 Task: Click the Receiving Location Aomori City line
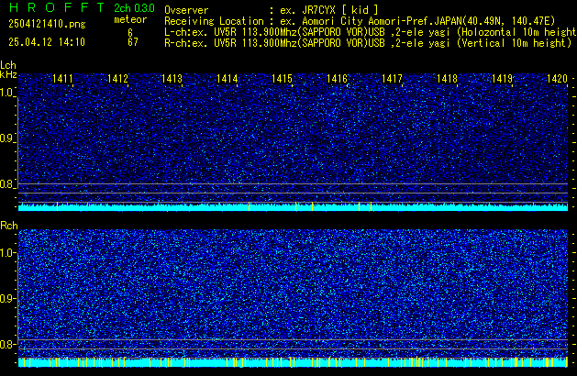(x=360, y=21)
